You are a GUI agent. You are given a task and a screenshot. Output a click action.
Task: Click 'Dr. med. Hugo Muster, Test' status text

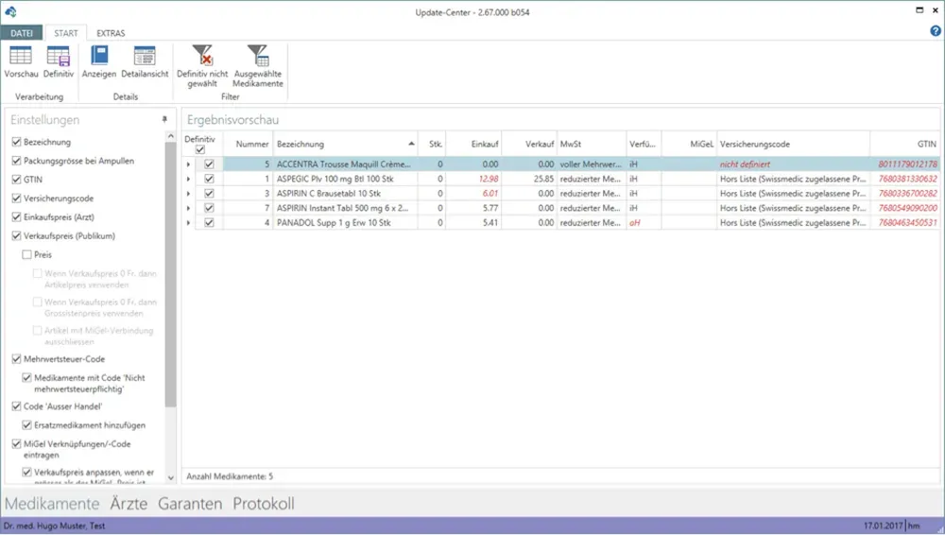pos(54,526)
